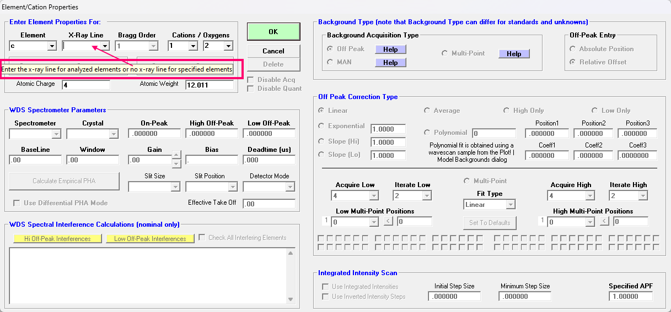Click Help next to Off Peak
The height and width of the screenshot is (312, 671).
pyautogui.click(x=390, y=49)
